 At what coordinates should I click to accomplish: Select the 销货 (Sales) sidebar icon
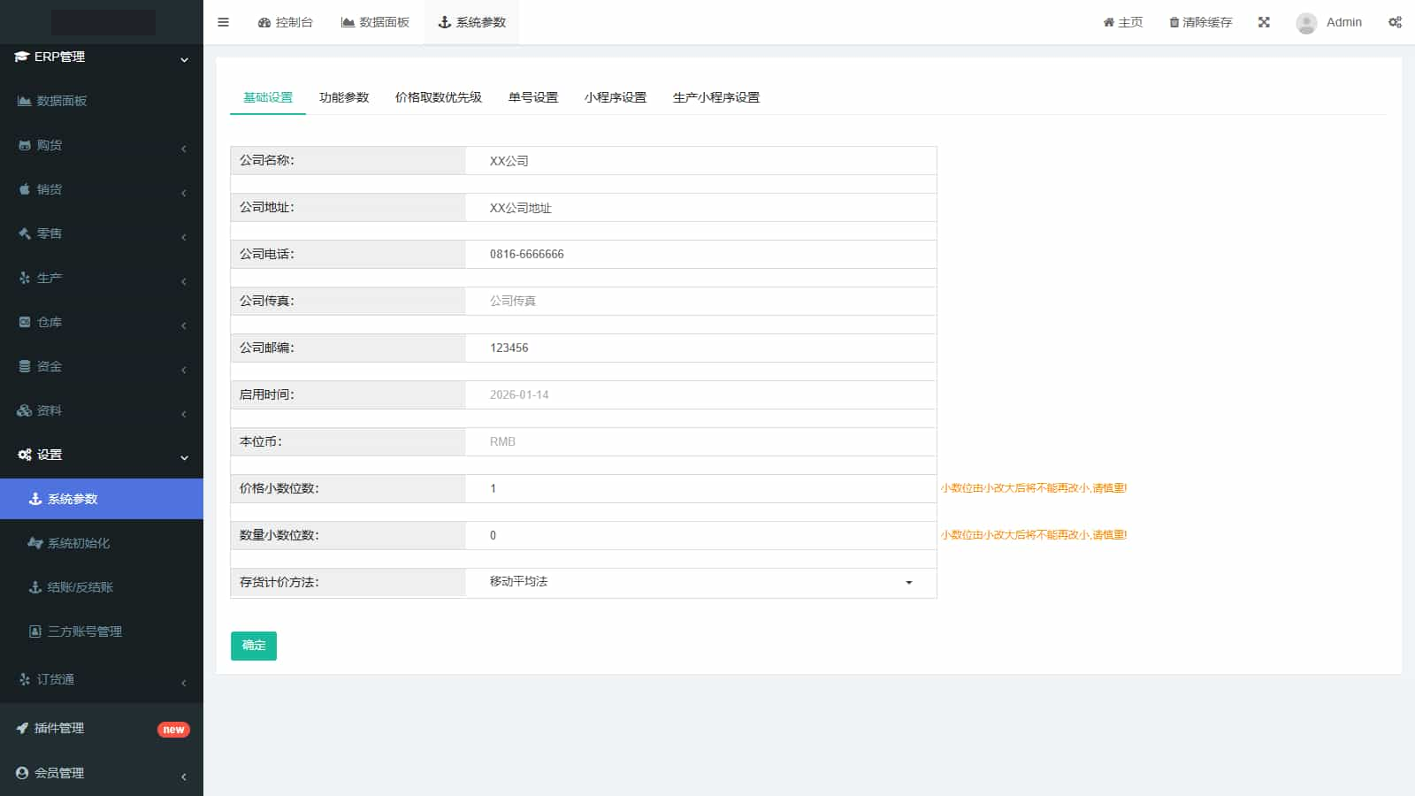[24, 189]
